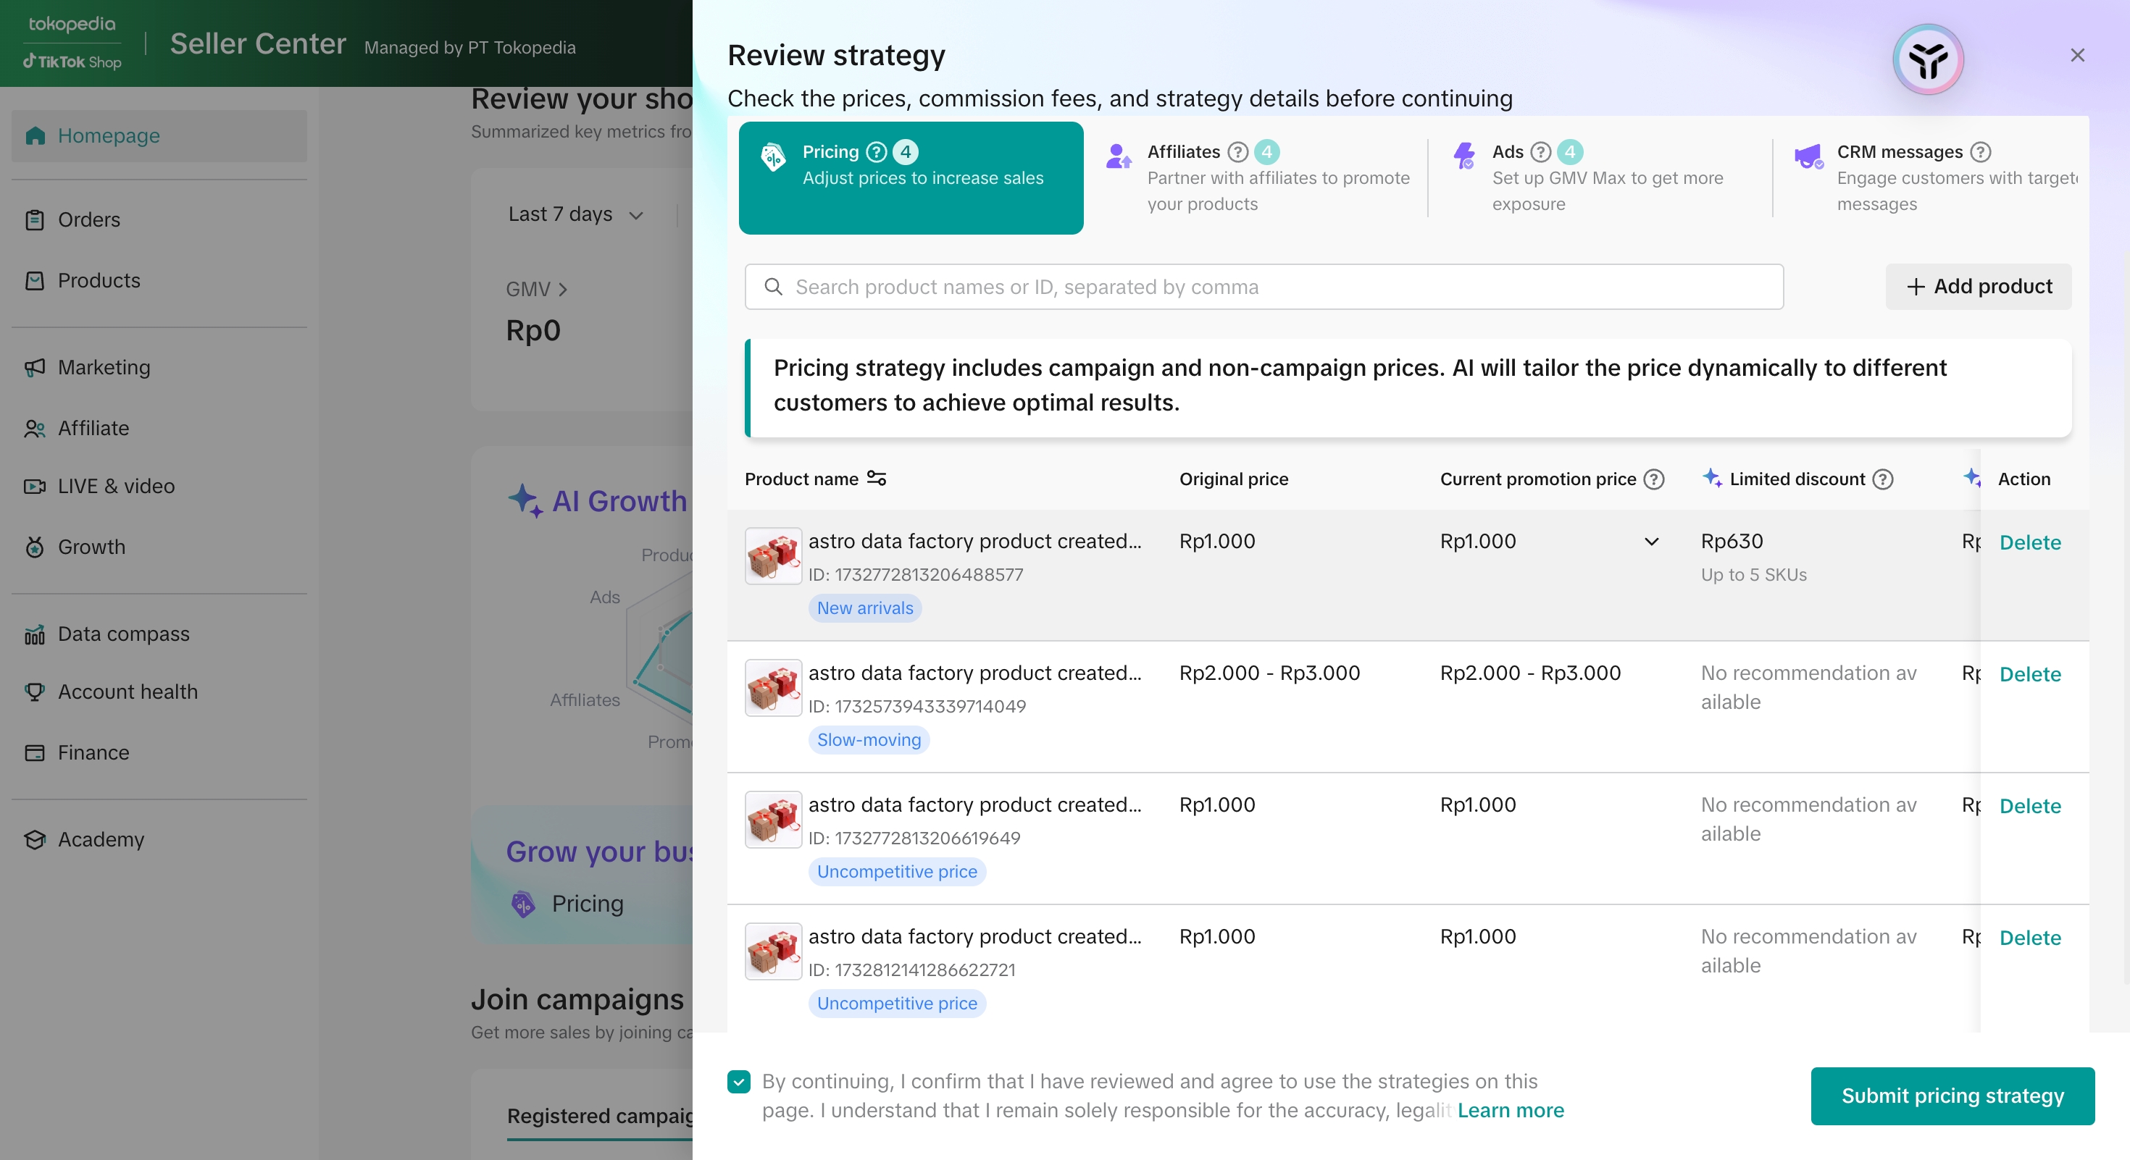
Task: Uncheck the confirmation agreement checkbox
Action: point(738,1082)
